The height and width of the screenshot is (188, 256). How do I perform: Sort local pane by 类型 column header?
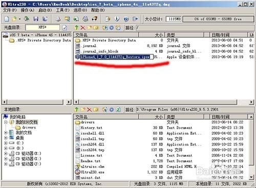(184, 117)
